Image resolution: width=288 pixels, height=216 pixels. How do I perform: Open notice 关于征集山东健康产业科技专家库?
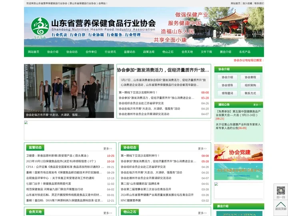238,126
